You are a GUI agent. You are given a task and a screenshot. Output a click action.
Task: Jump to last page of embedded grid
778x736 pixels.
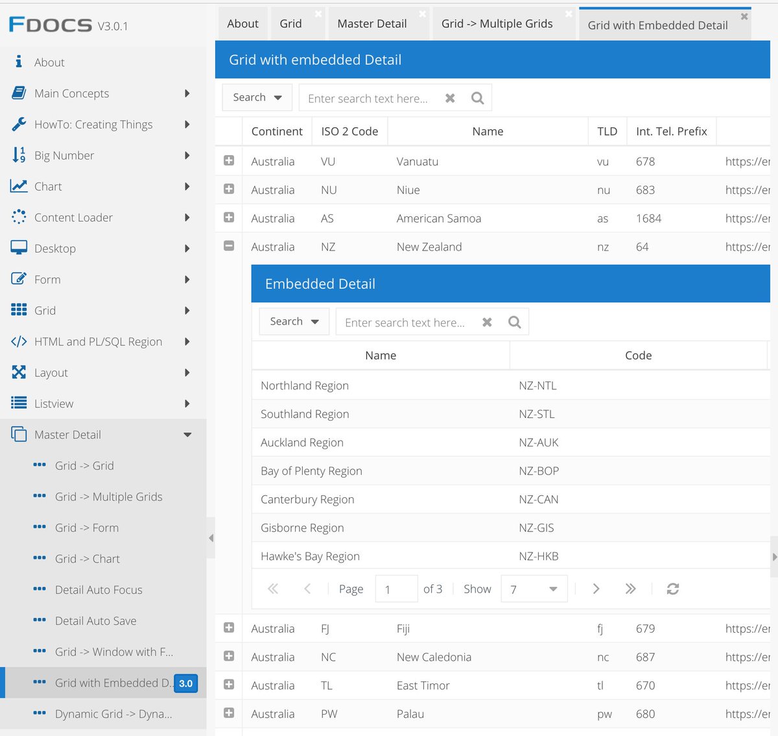630,589
